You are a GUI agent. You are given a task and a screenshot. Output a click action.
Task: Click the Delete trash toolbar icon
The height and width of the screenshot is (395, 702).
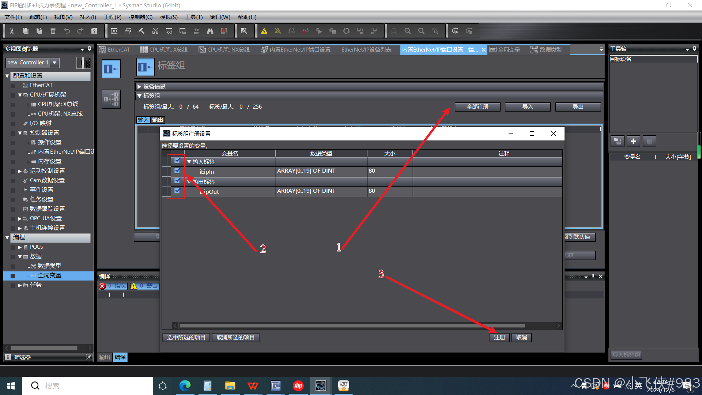point(53,31)
